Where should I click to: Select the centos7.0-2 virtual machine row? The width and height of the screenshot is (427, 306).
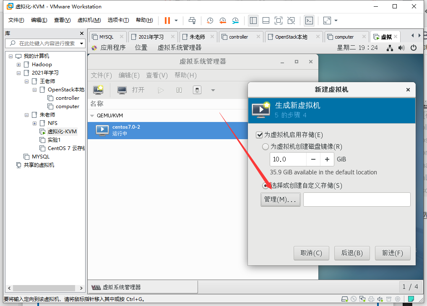pyautogui.click(x=168, y=130)
